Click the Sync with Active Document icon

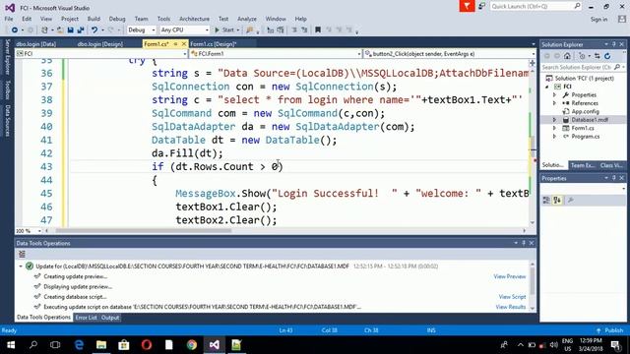click(x=598, y=56)
